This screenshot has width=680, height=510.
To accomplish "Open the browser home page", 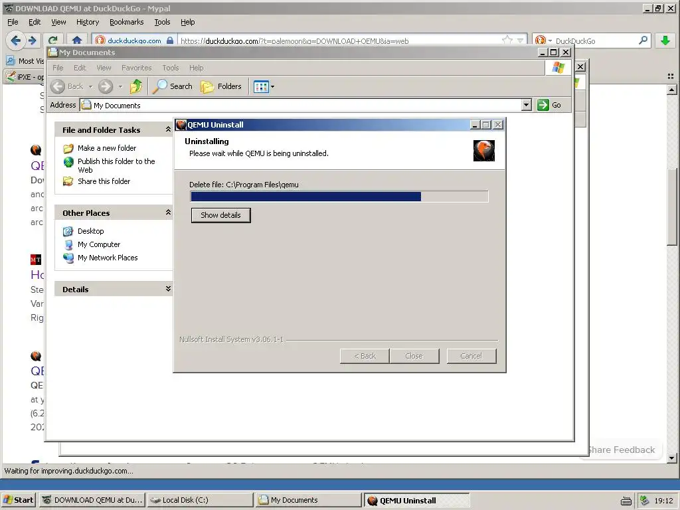I will [77, 41].
